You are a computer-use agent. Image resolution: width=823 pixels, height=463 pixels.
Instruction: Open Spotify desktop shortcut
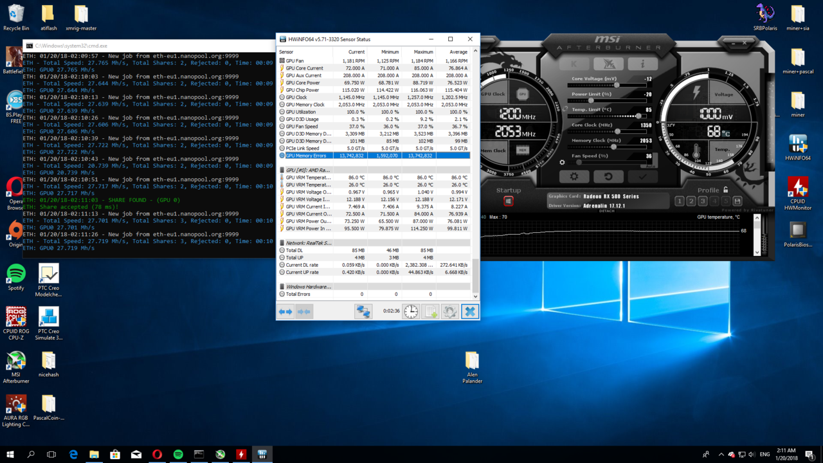[x=16, y=277]
